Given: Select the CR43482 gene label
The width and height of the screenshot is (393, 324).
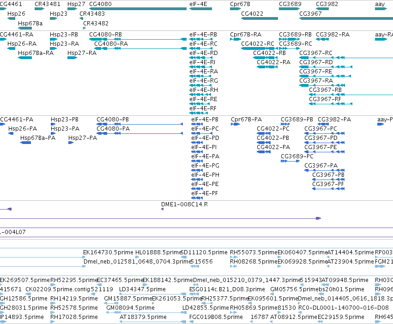Looking at the screenshot, I should pos(96,23).
